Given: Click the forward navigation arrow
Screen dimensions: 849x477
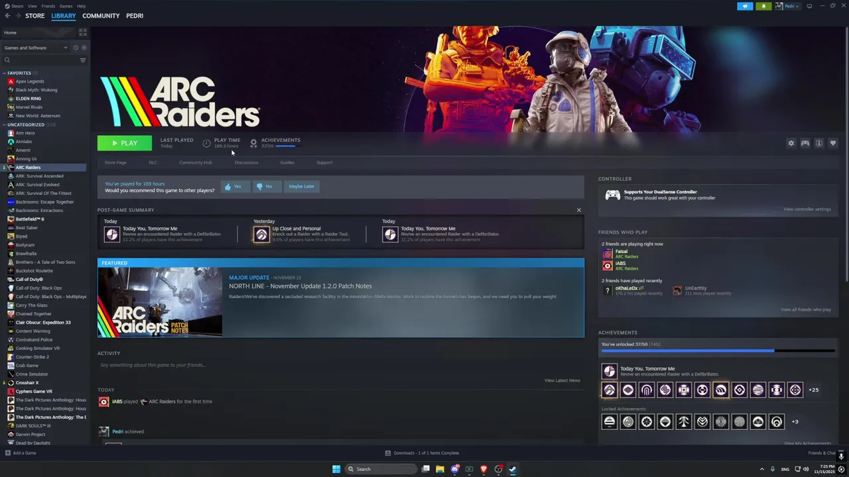Looking at the screenshot, I should pyautogui.click(x=17, y=16).
